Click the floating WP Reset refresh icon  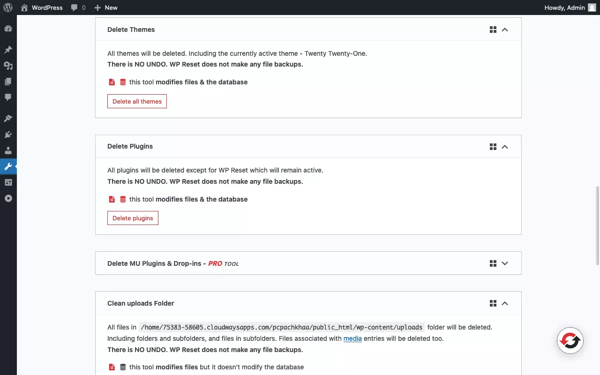[570, 341]
